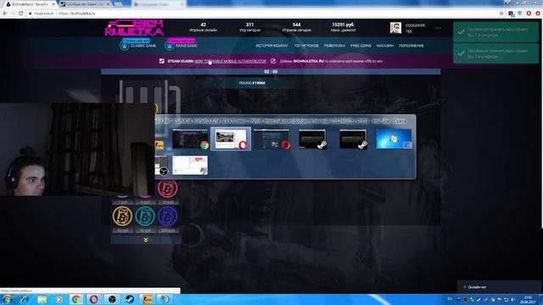Switch to the Chrome window thumbnail
Screen dimensions: 543x305
(x=190, y=139)
